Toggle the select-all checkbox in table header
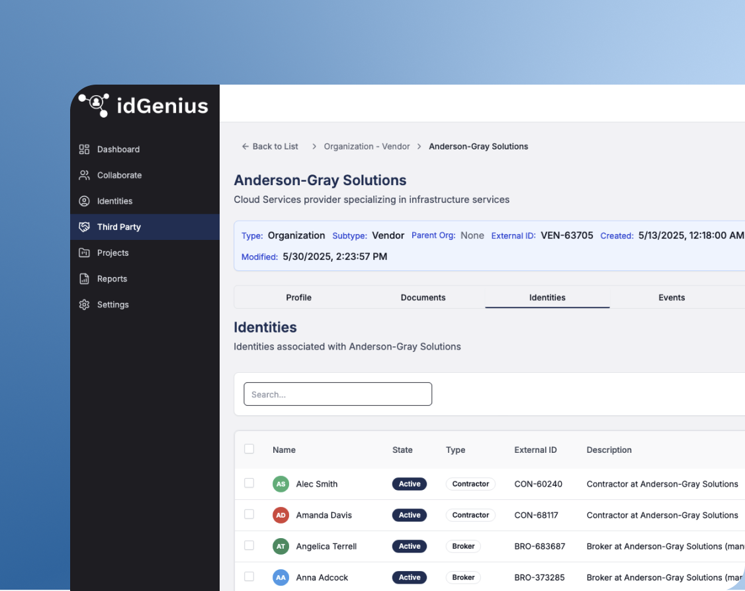745x591 pixels. click(249, 449)
